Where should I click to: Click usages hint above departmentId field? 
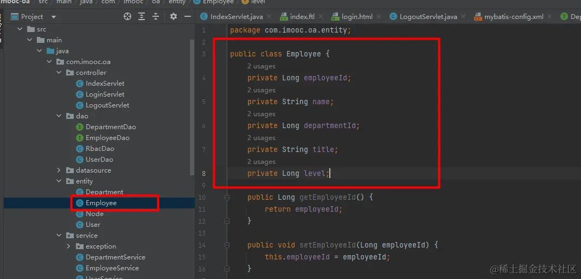tap(261, 114)
